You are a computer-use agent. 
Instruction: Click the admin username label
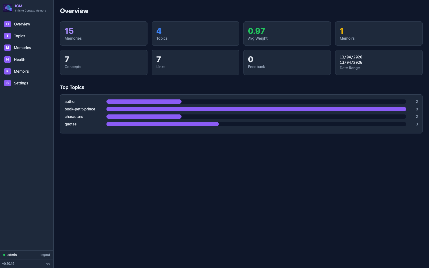pyautogui.click(x=12, y=255)
